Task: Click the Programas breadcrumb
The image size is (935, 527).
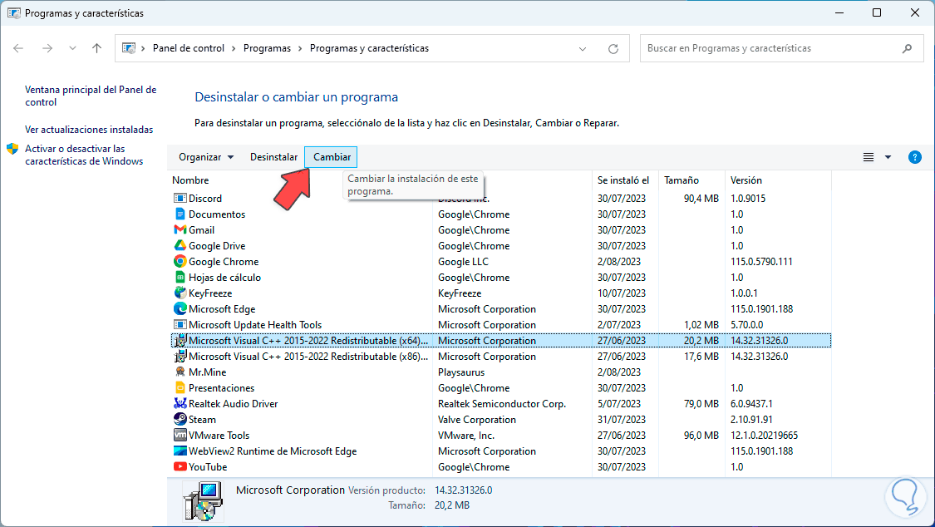Action: pos(267,48)
